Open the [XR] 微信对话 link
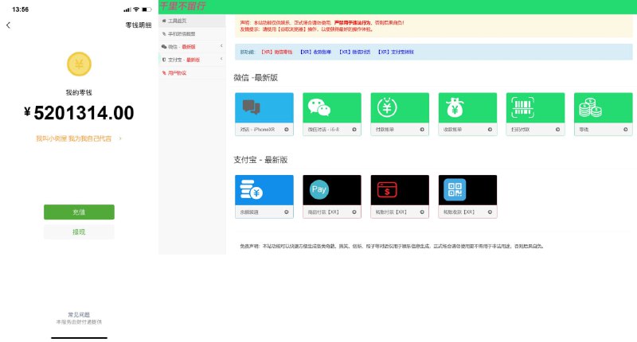The image size is (637, 342). point(354,52)
